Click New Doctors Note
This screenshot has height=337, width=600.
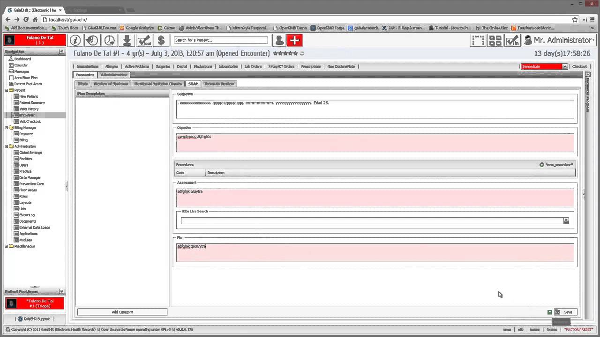(x=341, y=66)
